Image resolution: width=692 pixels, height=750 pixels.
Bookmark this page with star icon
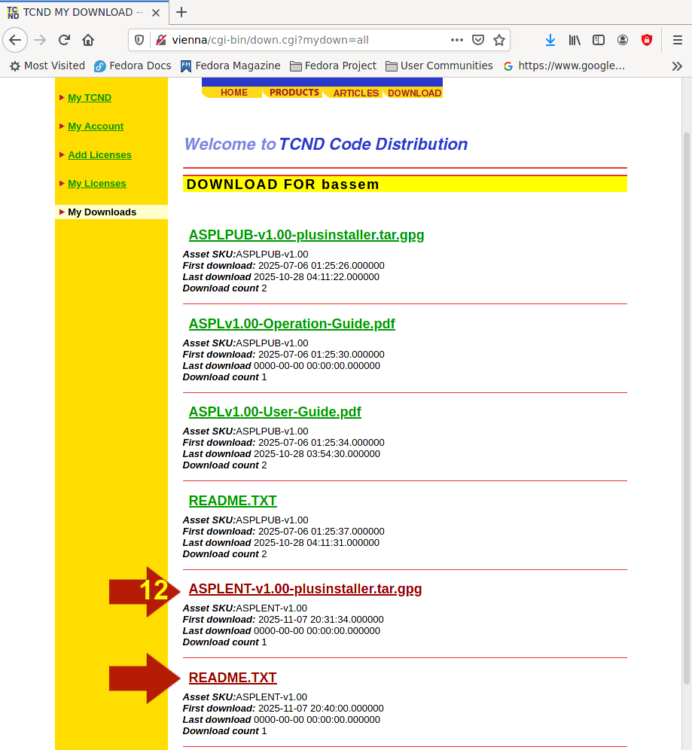(x=498, y=40)
